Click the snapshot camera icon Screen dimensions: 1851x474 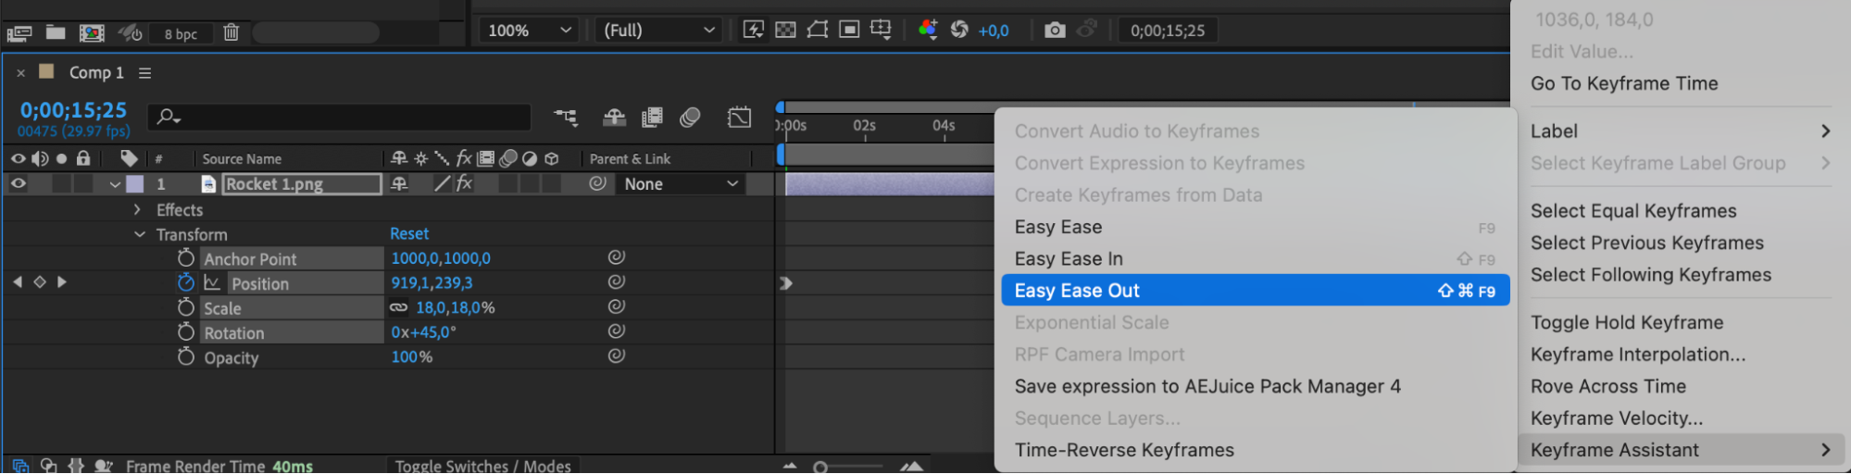tap(1054, 31)
